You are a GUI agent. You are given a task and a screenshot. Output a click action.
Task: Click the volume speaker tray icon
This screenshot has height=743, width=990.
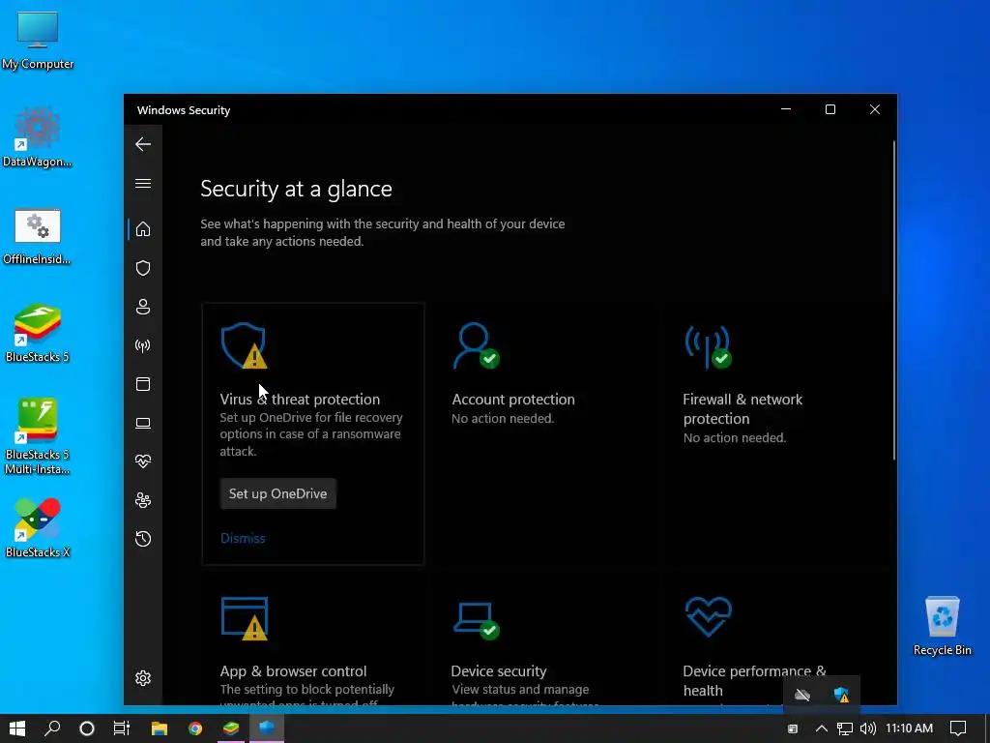pyautogui.click(x=868, y=728)
